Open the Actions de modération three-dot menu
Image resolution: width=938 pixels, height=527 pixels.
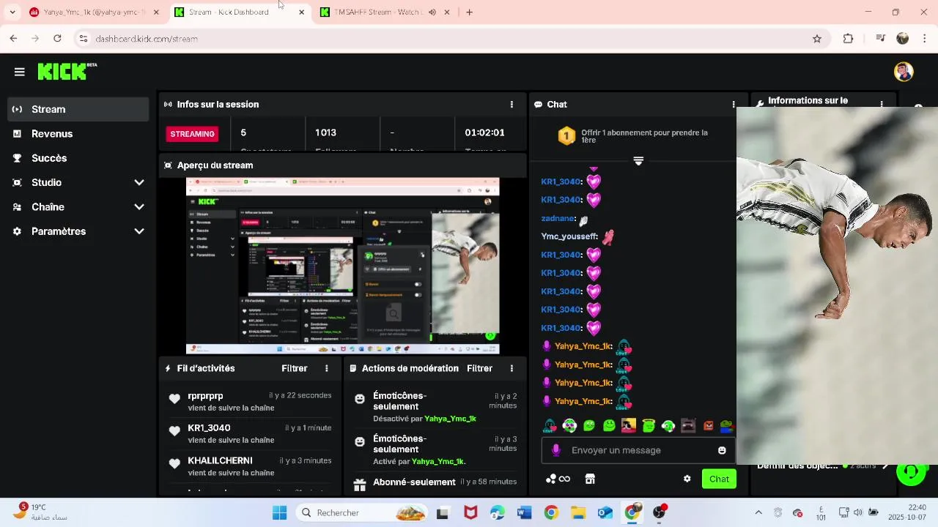pos(512,368)
